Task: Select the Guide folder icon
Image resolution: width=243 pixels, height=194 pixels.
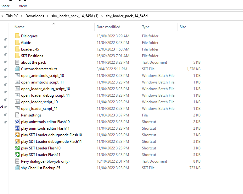Action: (17, 43)
